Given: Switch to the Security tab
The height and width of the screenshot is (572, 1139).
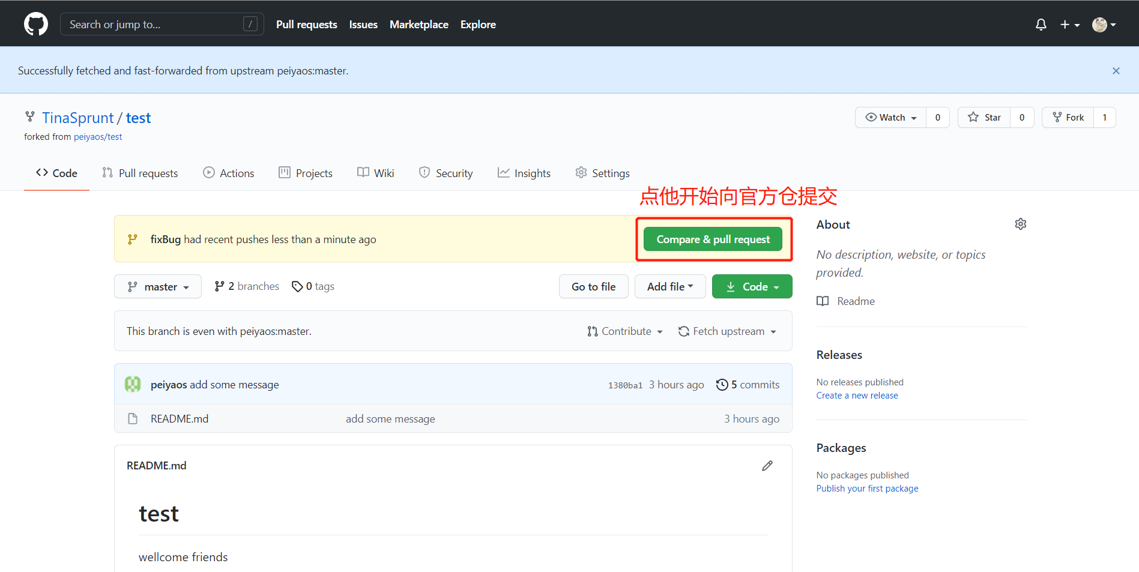Looking at the screenshot, I should (x=446, y=173).
